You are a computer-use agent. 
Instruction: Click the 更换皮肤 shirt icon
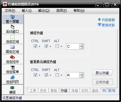click(99, 24)
